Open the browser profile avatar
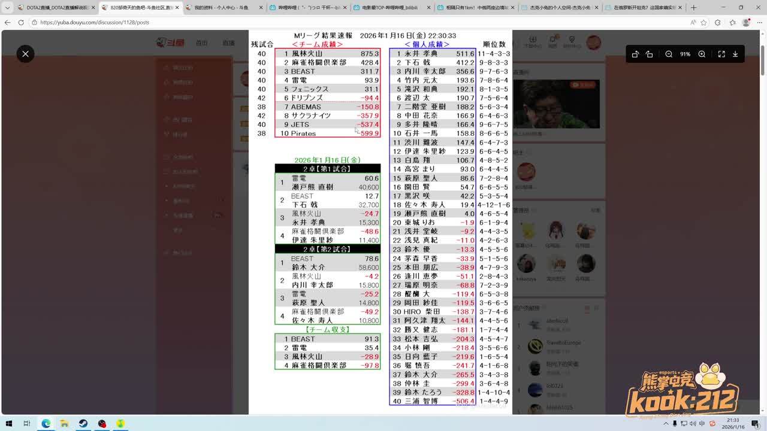Image resolution: width=767 pixels, height=431 pixels. pos(746,22)
